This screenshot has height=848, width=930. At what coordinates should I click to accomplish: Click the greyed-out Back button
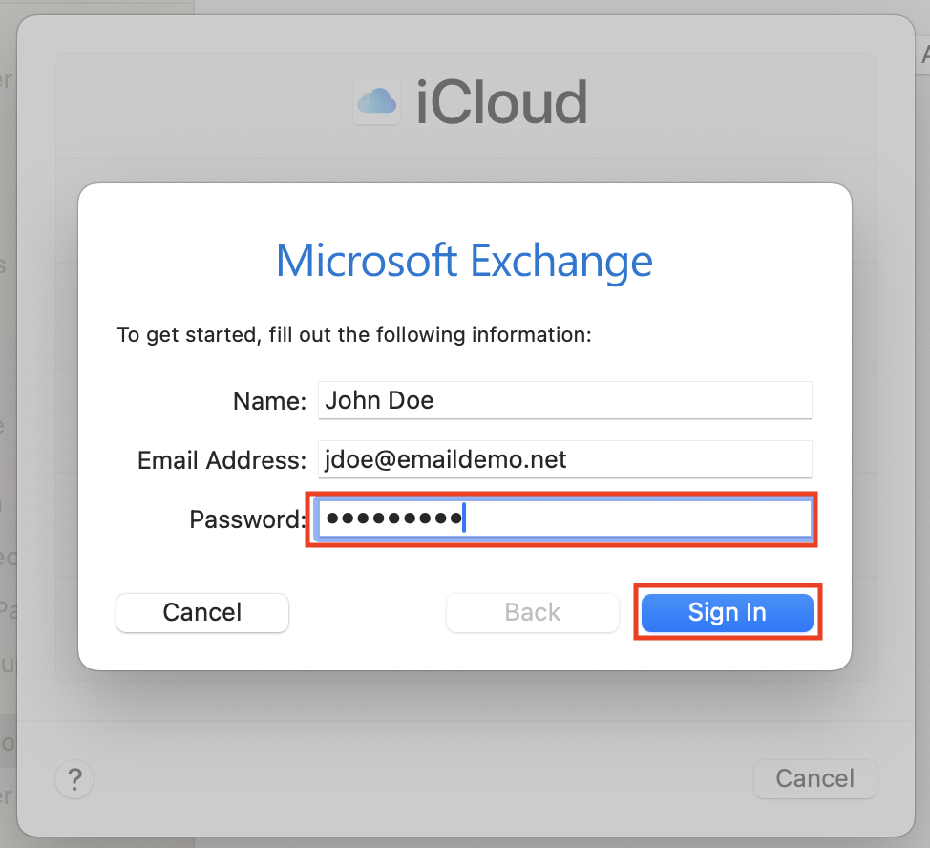pyautogui.click(x=533, y=612)
